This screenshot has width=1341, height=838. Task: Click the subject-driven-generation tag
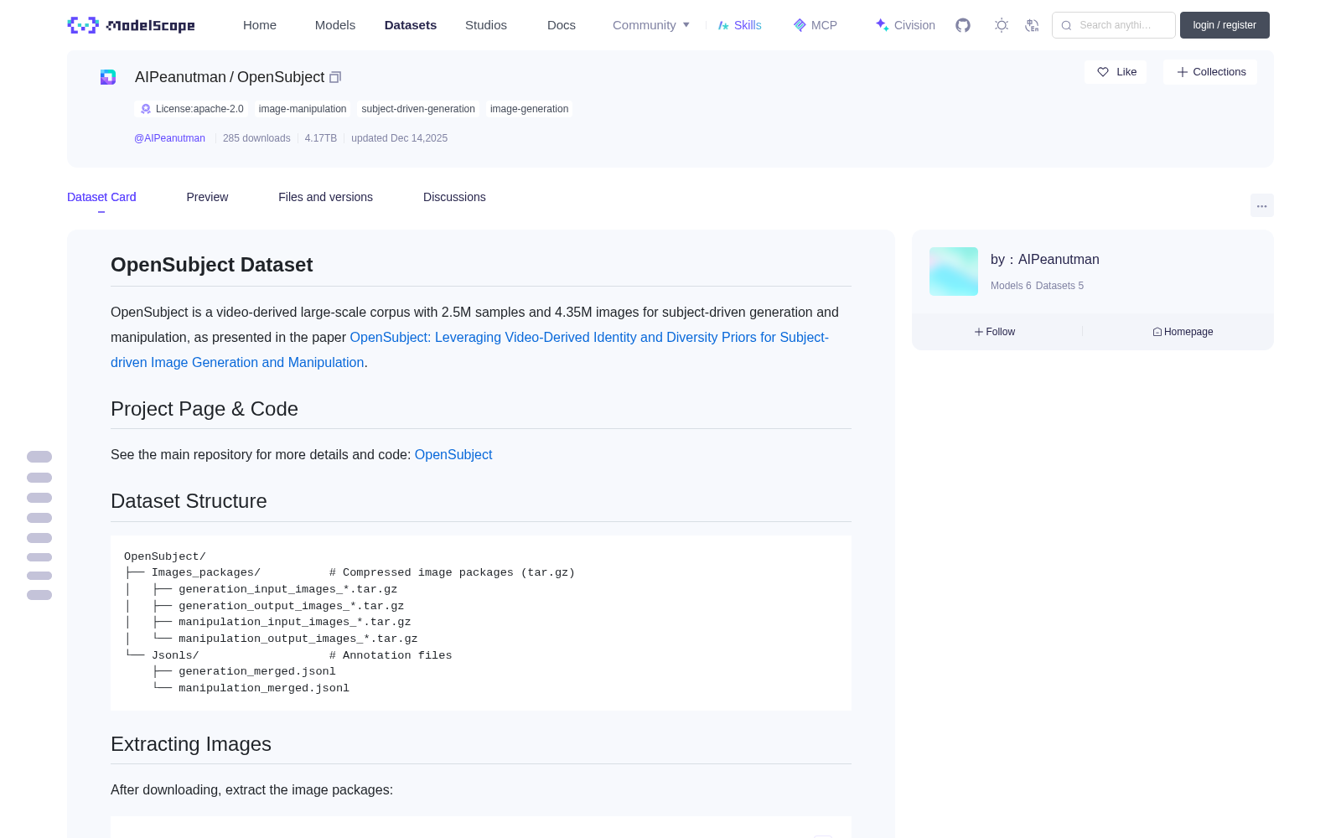(x=418, y=109)
